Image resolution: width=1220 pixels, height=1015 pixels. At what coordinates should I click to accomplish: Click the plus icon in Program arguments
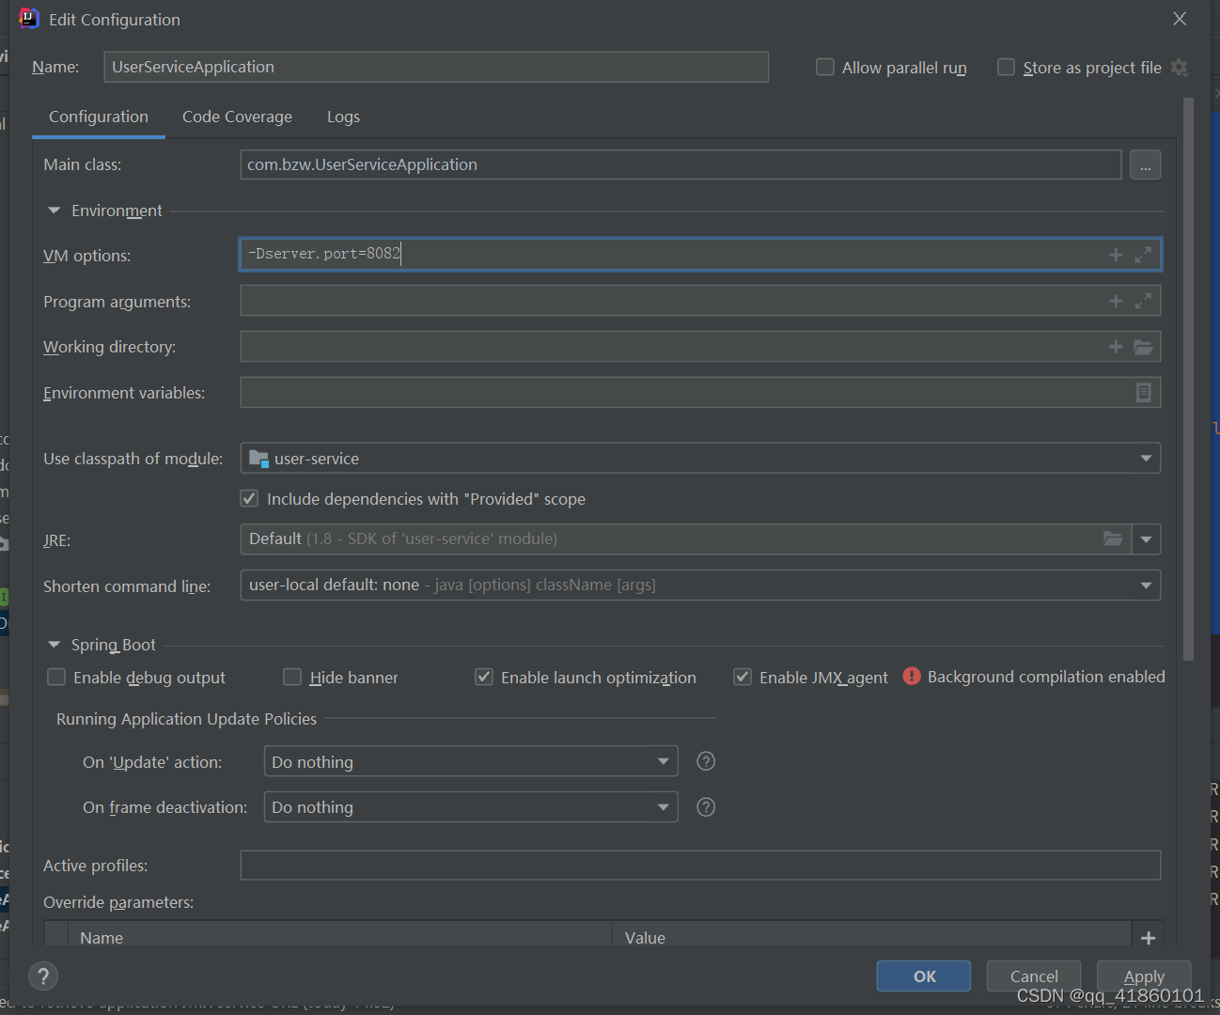(x=1116, y=301)
